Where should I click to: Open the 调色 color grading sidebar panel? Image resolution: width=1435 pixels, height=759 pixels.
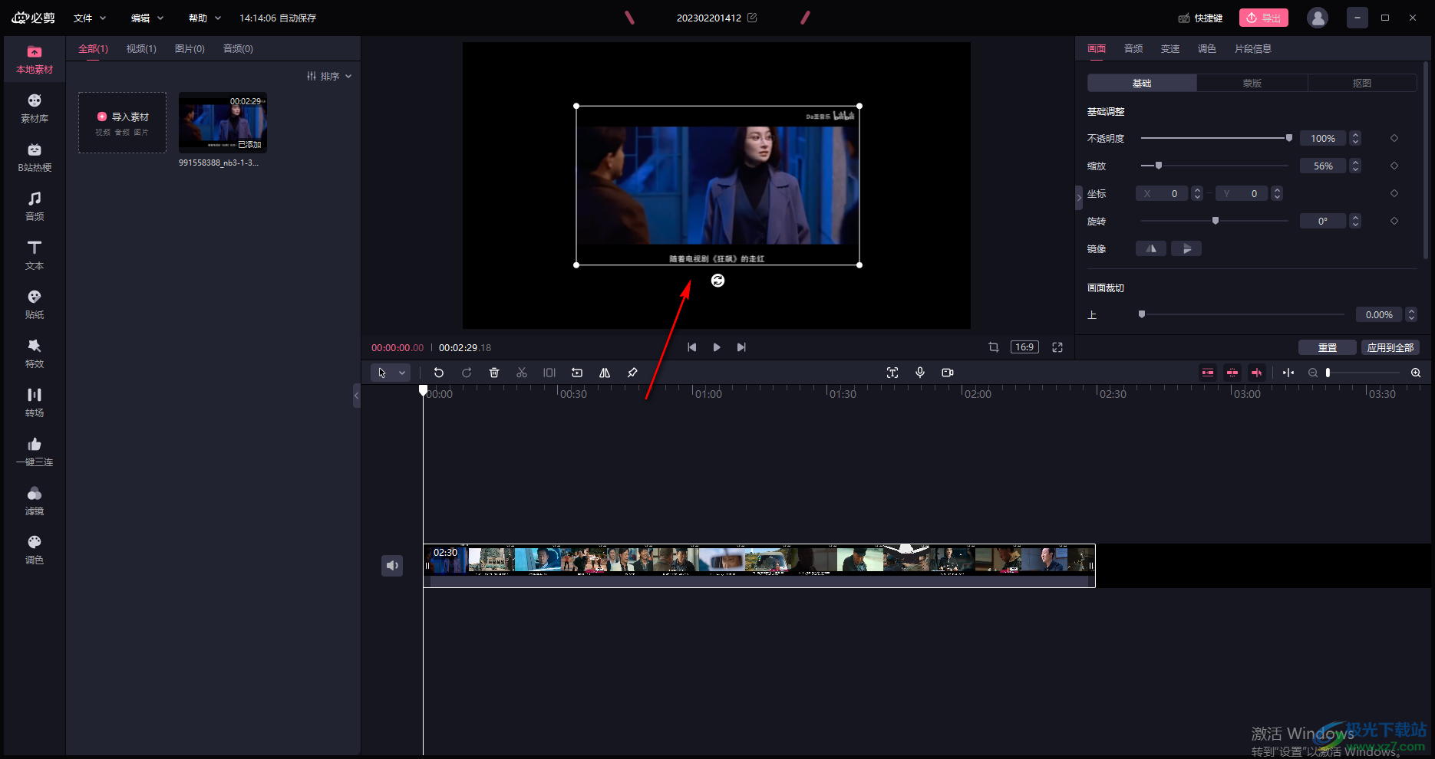click(x=35, y=550)
